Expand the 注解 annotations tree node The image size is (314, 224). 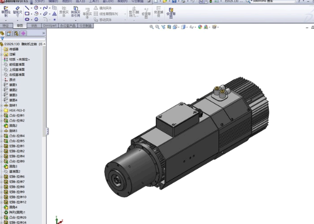pos(1,54)
